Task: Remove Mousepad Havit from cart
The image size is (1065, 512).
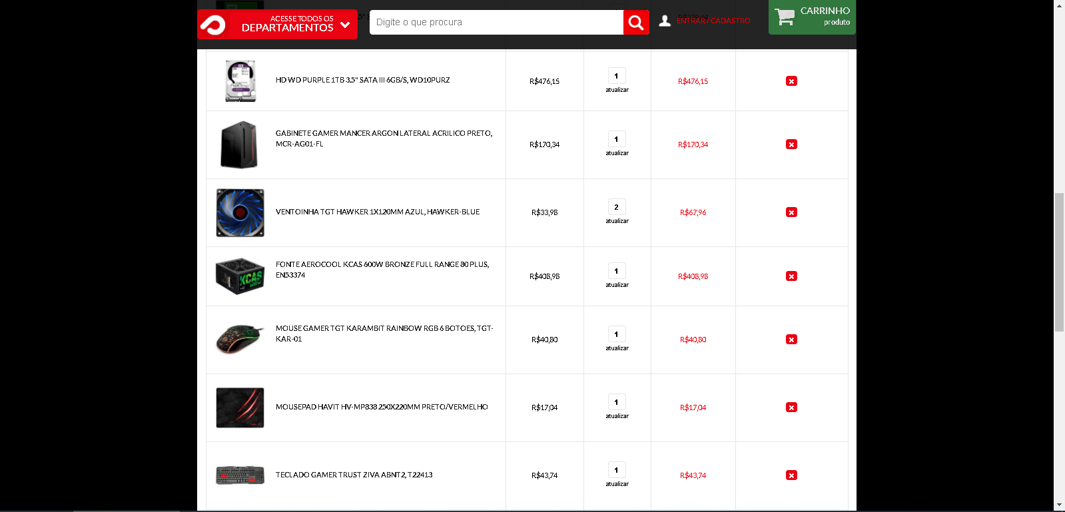Action: (x=791, y=407)
